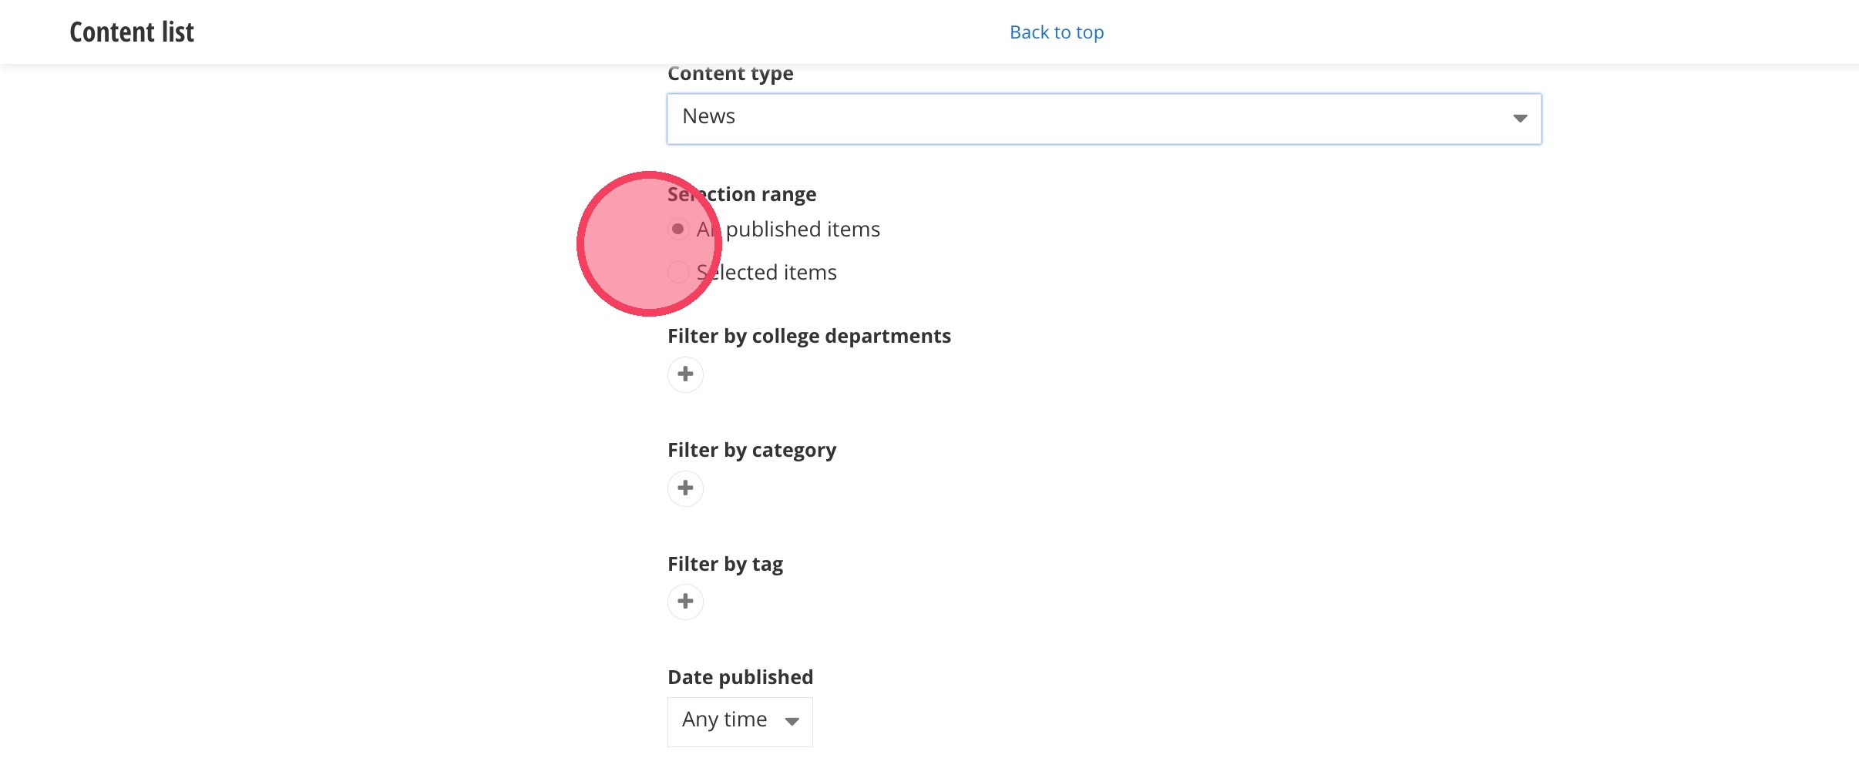Open the Content type News dropdown
This screenshot has height=768, width=1859.
point(1103,119)
